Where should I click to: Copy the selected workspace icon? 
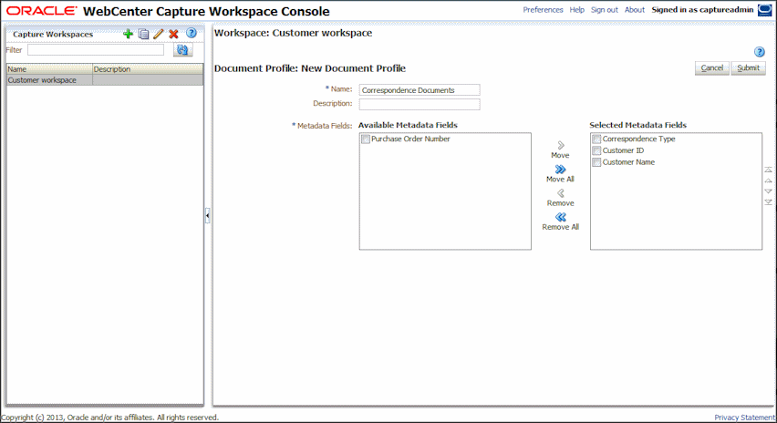tap(143, 34)
